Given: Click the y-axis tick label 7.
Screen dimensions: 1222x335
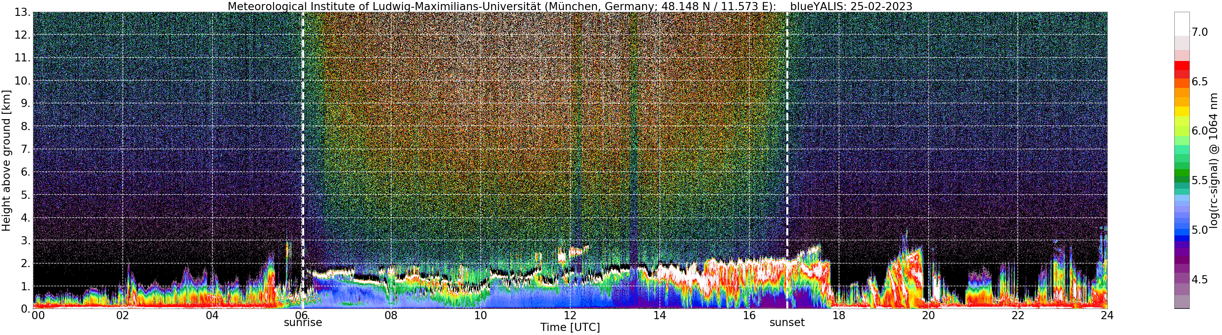Looking at the screenshot, I should tap(26, 149).
